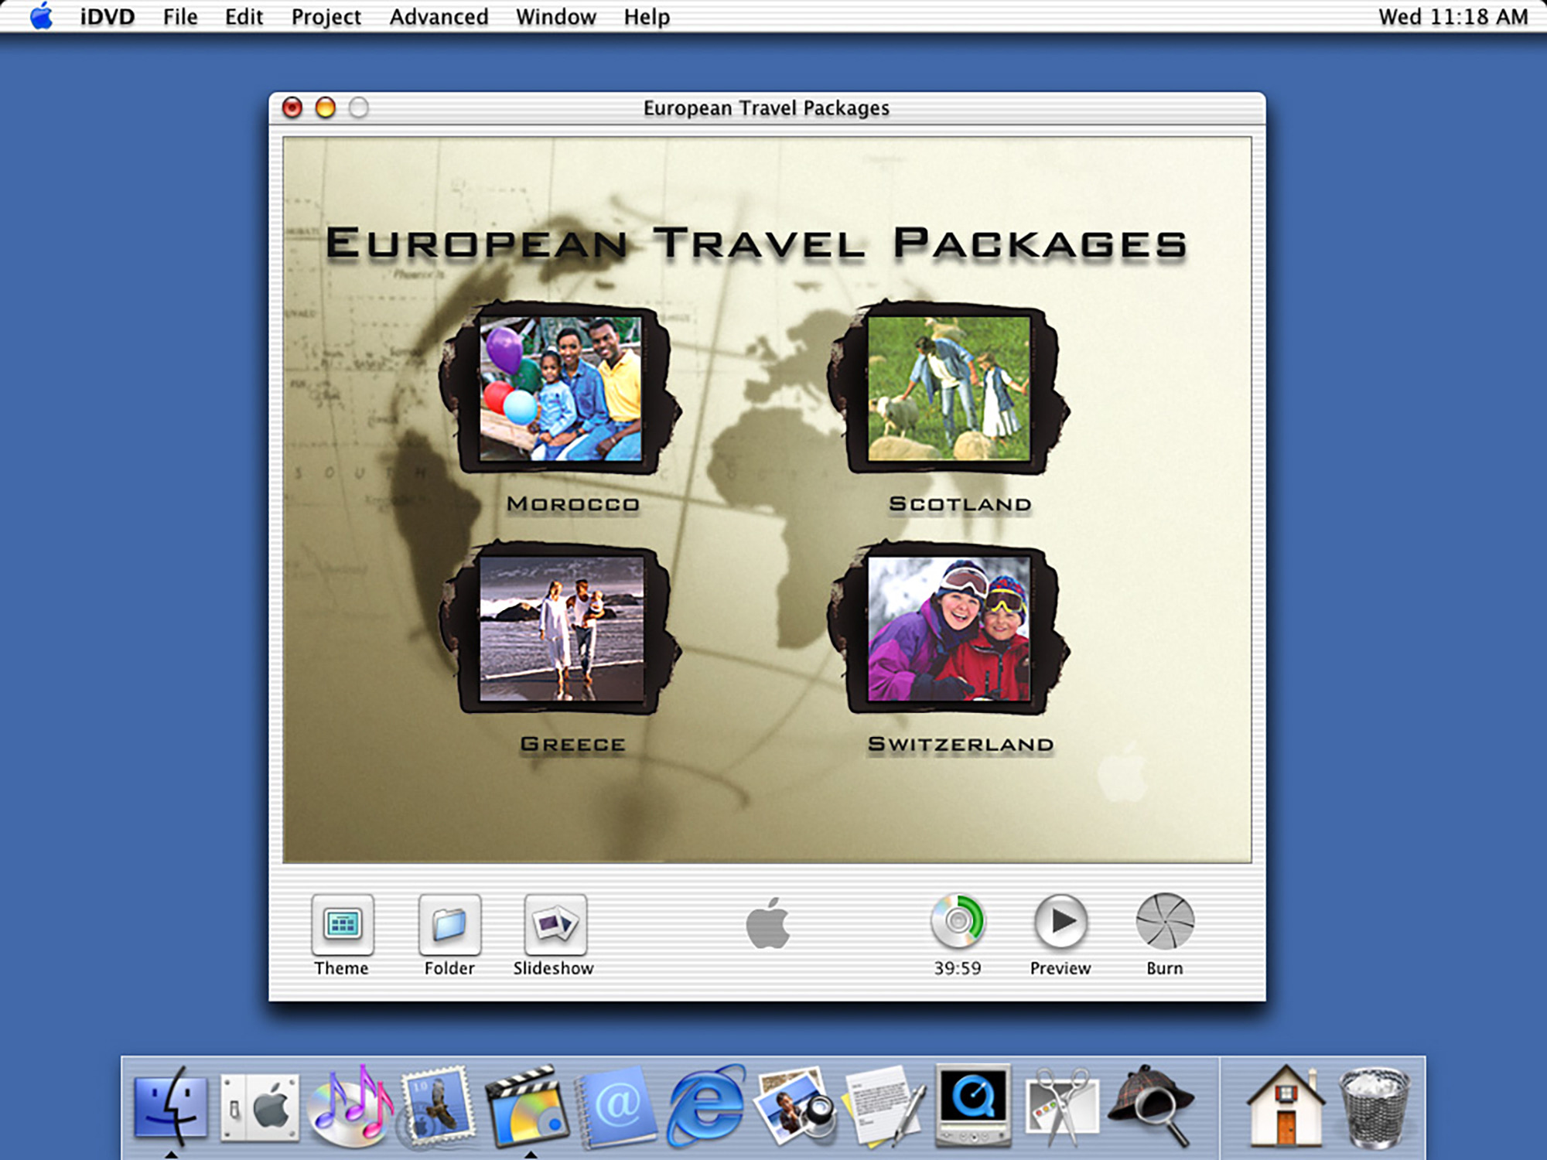Select the Morocco movie thumbnail
1547x1160 pixels.
click(x=561, y=388)
